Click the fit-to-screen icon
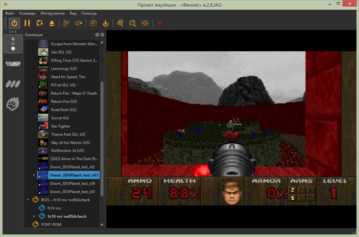The height and width of the screenshot is (237, 359). 145,23
